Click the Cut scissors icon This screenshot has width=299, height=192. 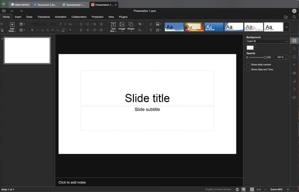[x=2, y=24]
